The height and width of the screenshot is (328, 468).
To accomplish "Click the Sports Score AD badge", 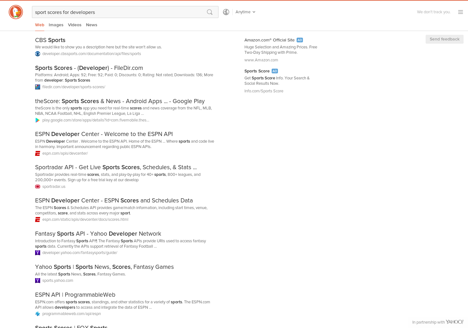I will [275, 71].
